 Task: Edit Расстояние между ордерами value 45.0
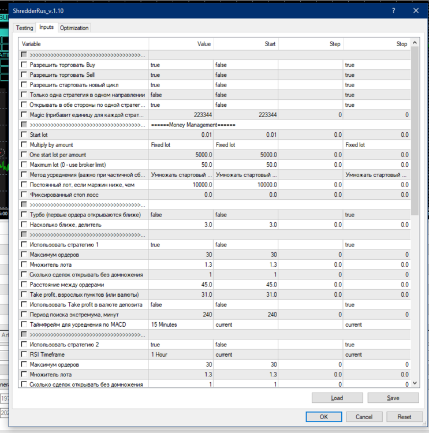coord(181,285)
